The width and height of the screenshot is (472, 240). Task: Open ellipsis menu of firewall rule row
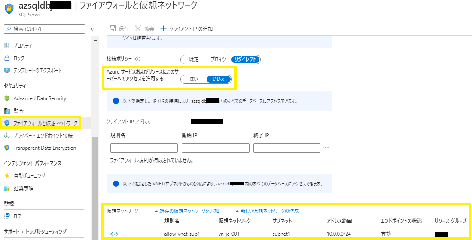pyautogui.click(x=326, y=148)
